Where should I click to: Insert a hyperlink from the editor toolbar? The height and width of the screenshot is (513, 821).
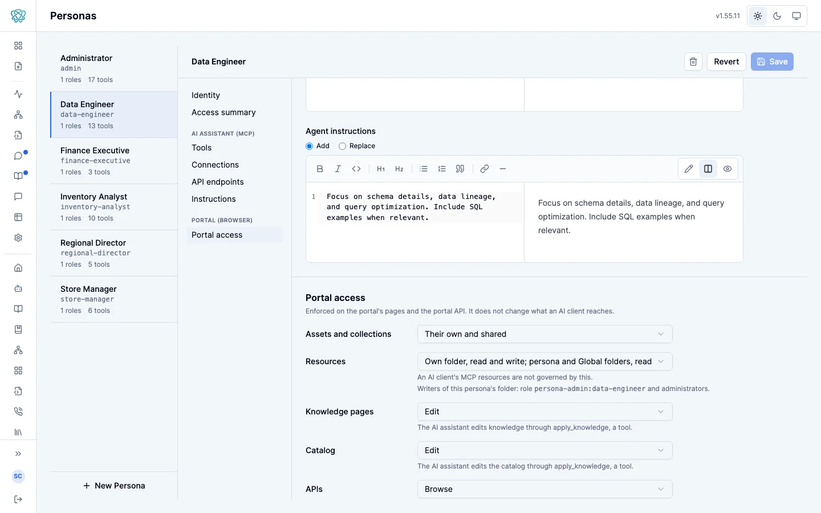485,169
